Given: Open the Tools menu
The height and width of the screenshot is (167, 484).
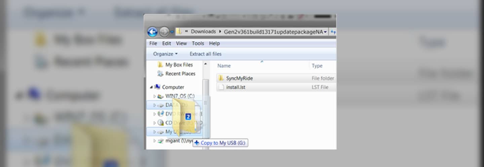Looking at the screenshot, I should point(198,43).
